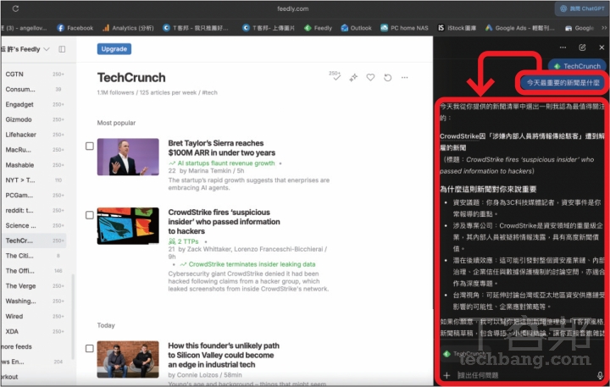Click the Upgrade button
Viewport: 610px width, 387px height.
click(114, 49)
